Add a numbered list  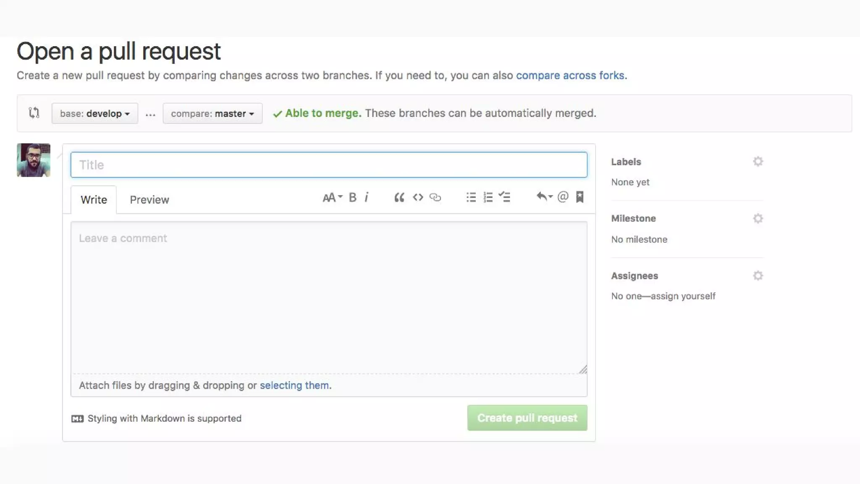[x=488, y=197]
